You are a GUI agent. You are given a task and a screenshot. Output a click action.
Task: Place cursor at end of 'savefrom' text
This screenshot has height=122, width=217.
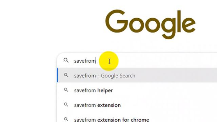[96, 61]
